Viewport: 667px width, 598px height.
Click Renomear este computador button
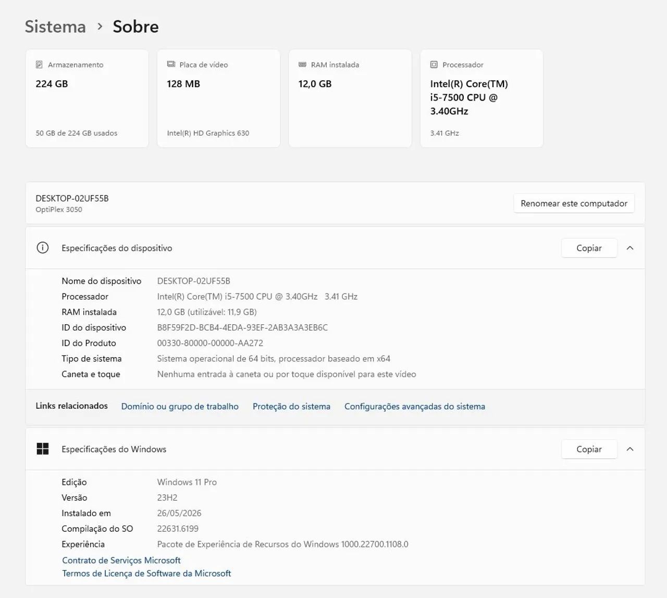[x=574, y=203]
